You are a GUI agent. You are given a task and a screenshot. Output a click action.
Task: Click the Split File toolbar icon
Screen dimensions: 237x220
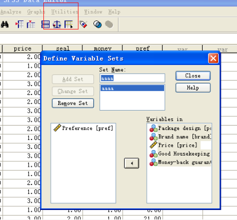tap(46, 24)
